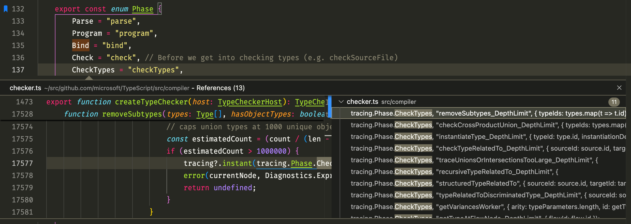Screen dimensions: 631x224
Task: Click the Phase enum name
Action: pyautogui.click(x=142, y=9)
